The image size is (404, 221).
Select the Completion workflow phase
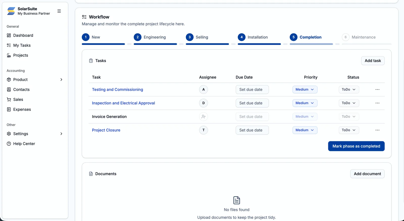306,37
